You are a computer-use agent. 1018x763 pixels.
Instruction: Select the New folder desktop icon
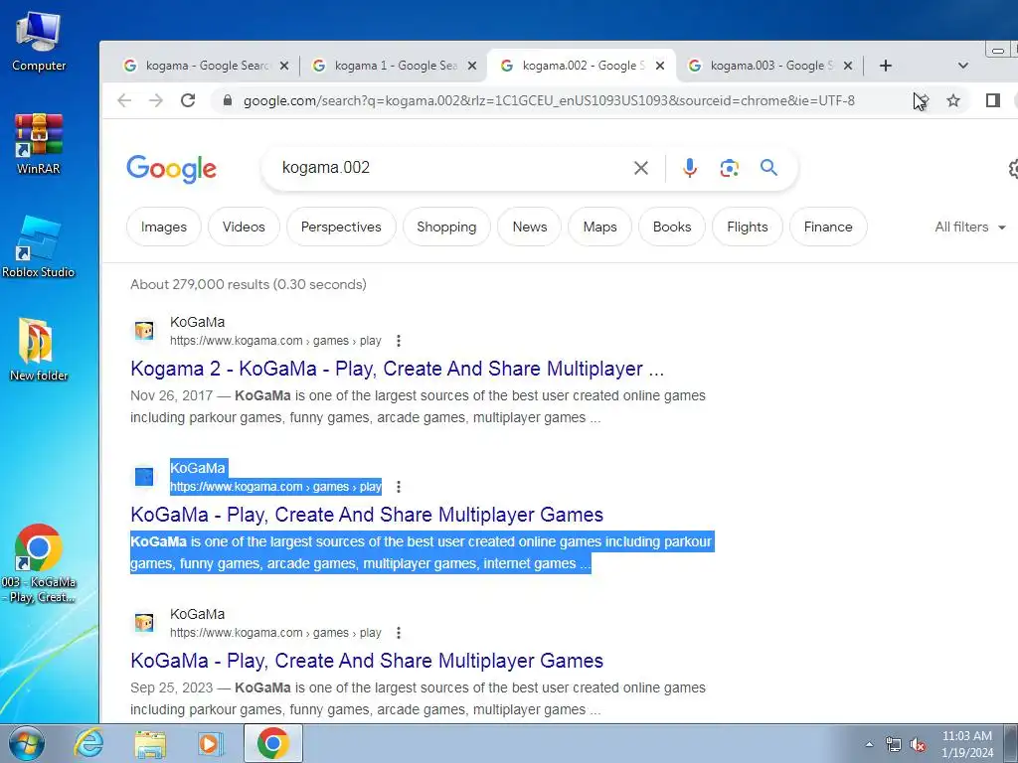pyautogui.click(x=39, y=349)
